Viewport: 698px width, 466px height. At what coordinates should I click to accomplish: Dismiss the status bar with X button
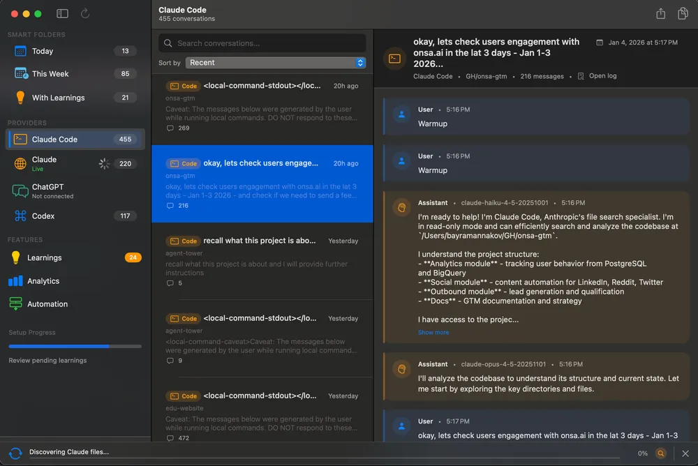pyautogui.click(x=685, y=453)
